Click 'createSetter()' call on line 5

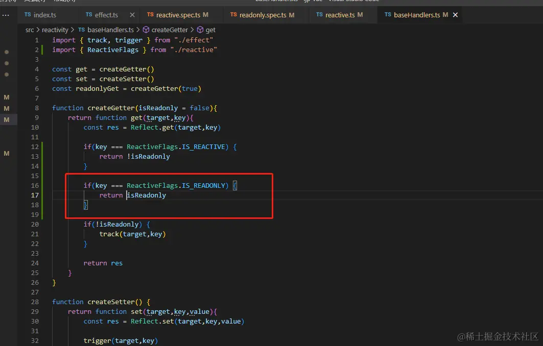tap(127, 79)
